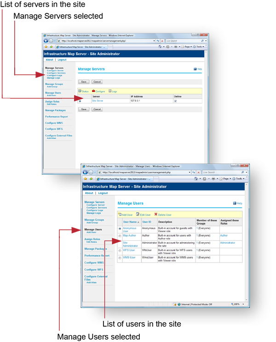Open Performance Report in Manage Servers sidebar
Viewport: 276px width, 342px height.
pyautogui.click(x=57, y=117)
